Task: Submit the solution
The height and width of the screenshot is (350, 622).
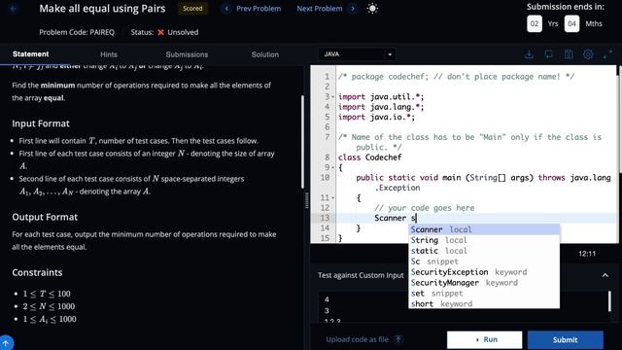Action: (566, 339)
